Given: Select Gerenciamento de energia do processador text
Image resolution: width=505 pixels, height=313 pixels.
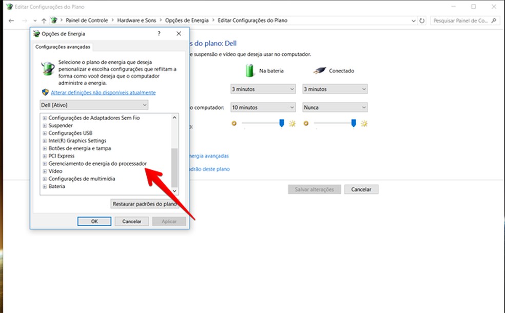Looking at the screenshot, I should point(98,164).
